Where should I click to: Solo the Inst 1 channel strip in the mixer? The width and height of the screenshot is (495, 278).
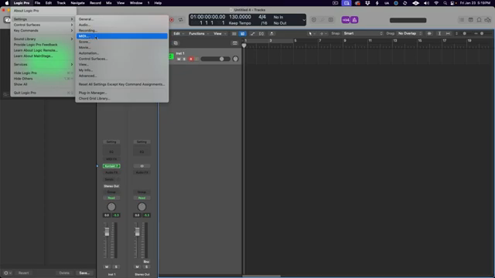[x=116, y=266]
